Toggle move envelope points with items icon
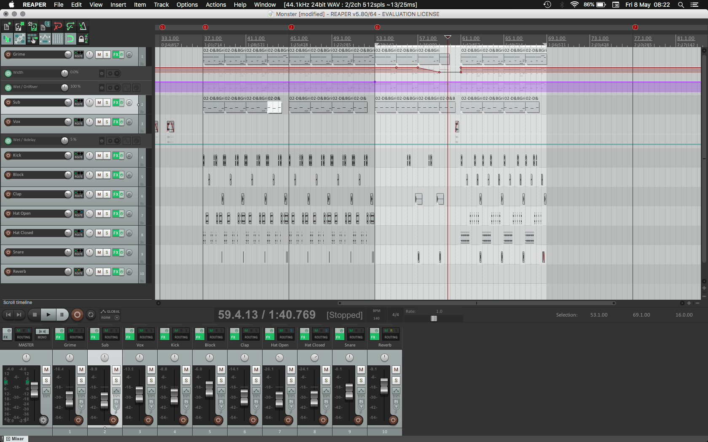708x442 pixels. [45, 39]
